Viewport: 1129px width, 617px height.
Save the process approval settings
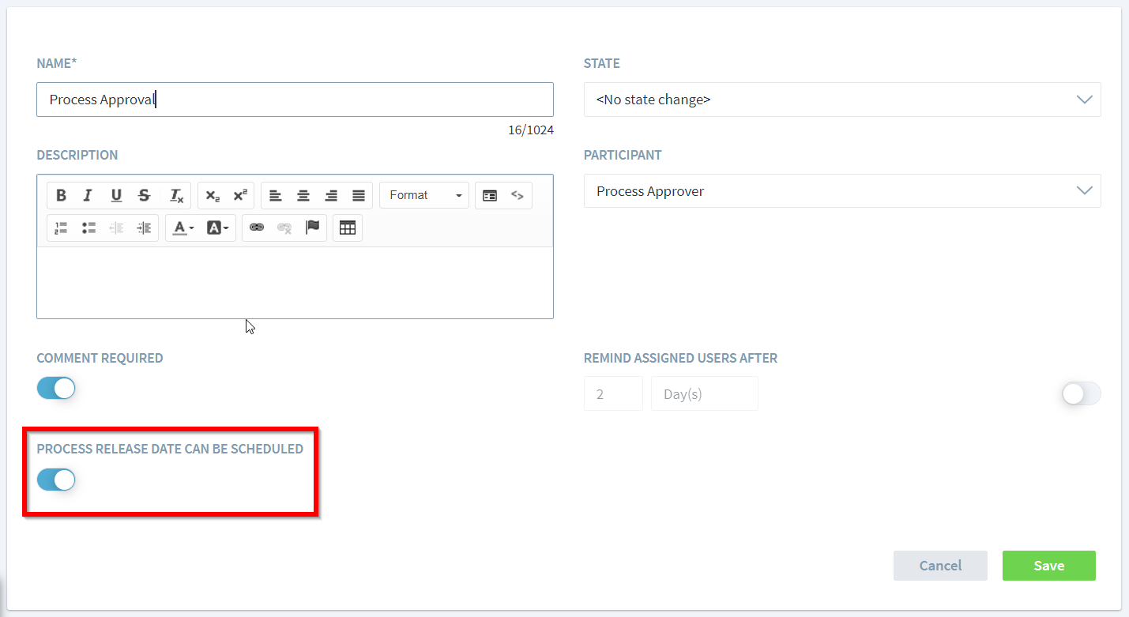[1048, 566]
